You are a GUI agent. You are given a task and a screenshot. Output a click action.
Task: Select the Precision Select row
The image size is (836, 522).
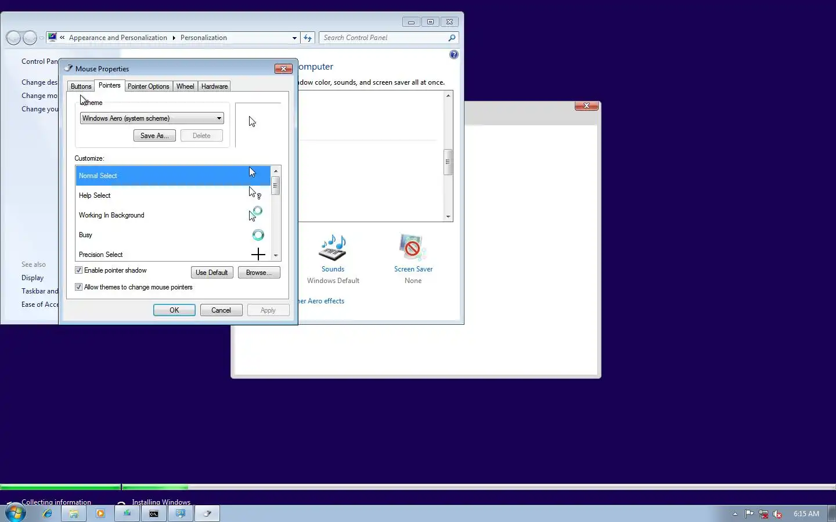[x=173, y=254]
